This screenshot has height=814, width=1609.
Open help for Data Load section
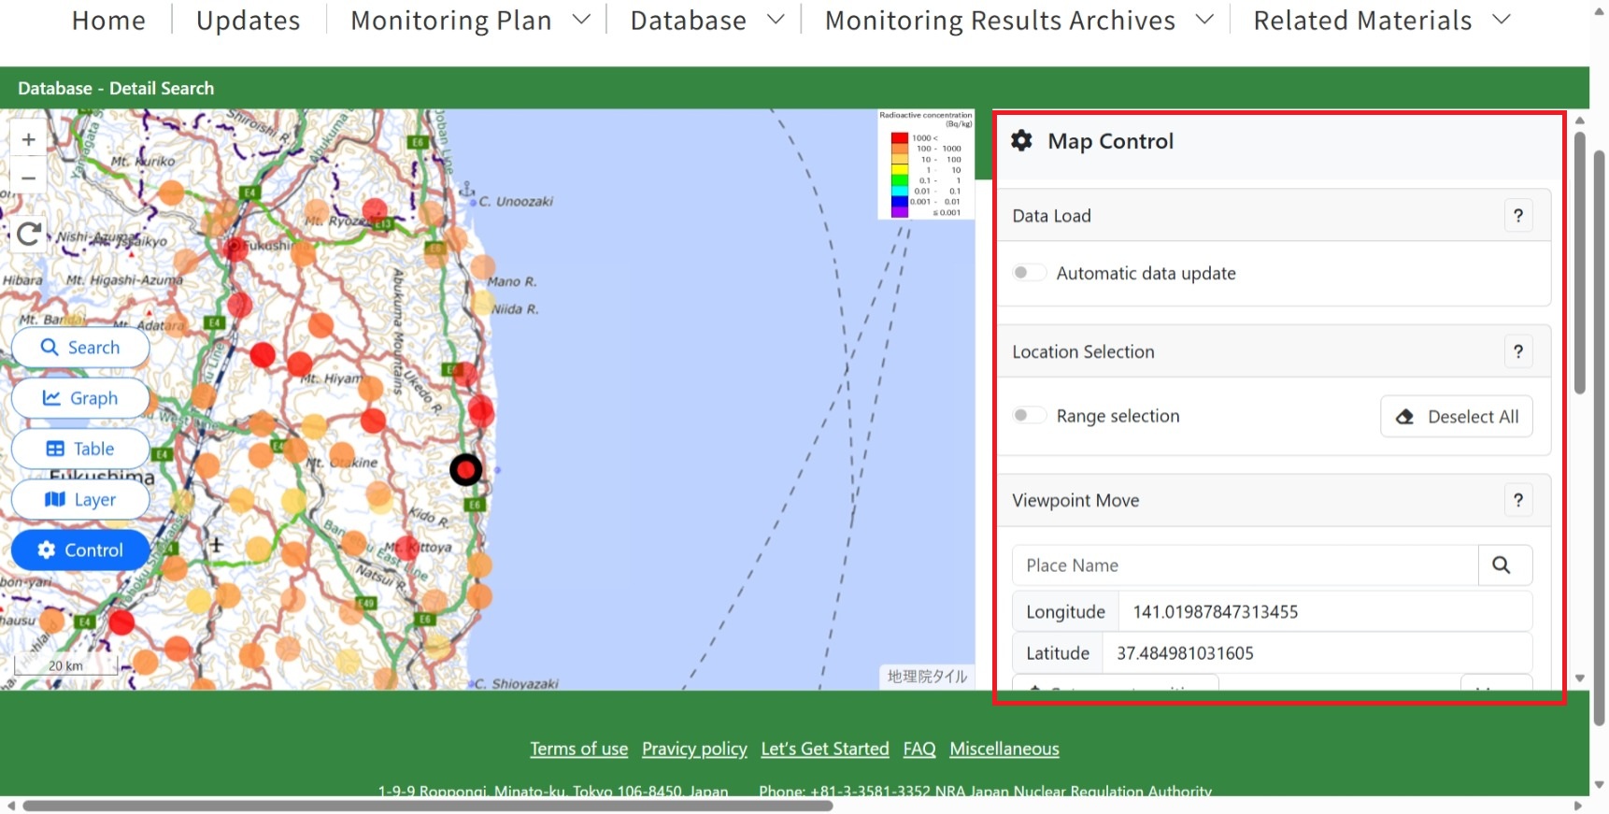(x=1518, y=216)
